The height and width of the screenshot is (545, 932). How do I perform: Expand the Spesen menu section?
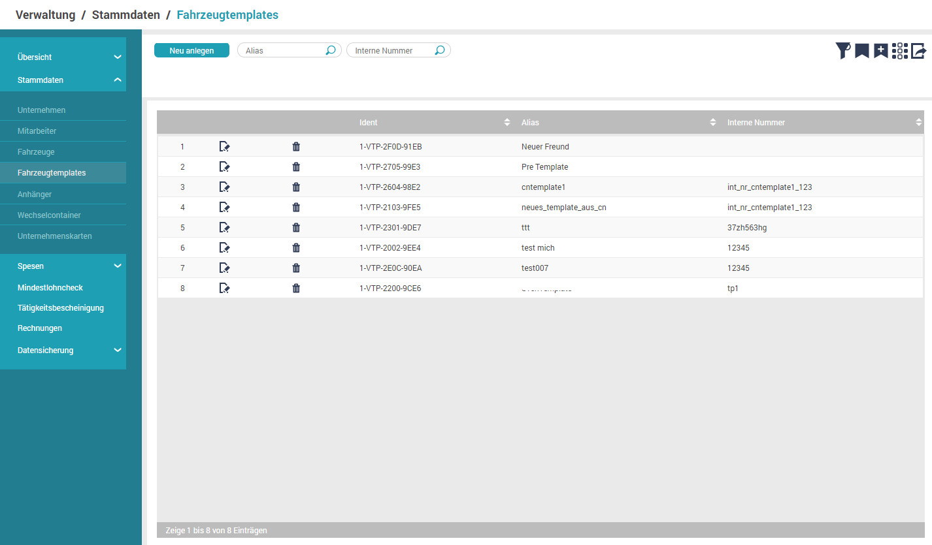pyautogui.click(x=118, y=266)
